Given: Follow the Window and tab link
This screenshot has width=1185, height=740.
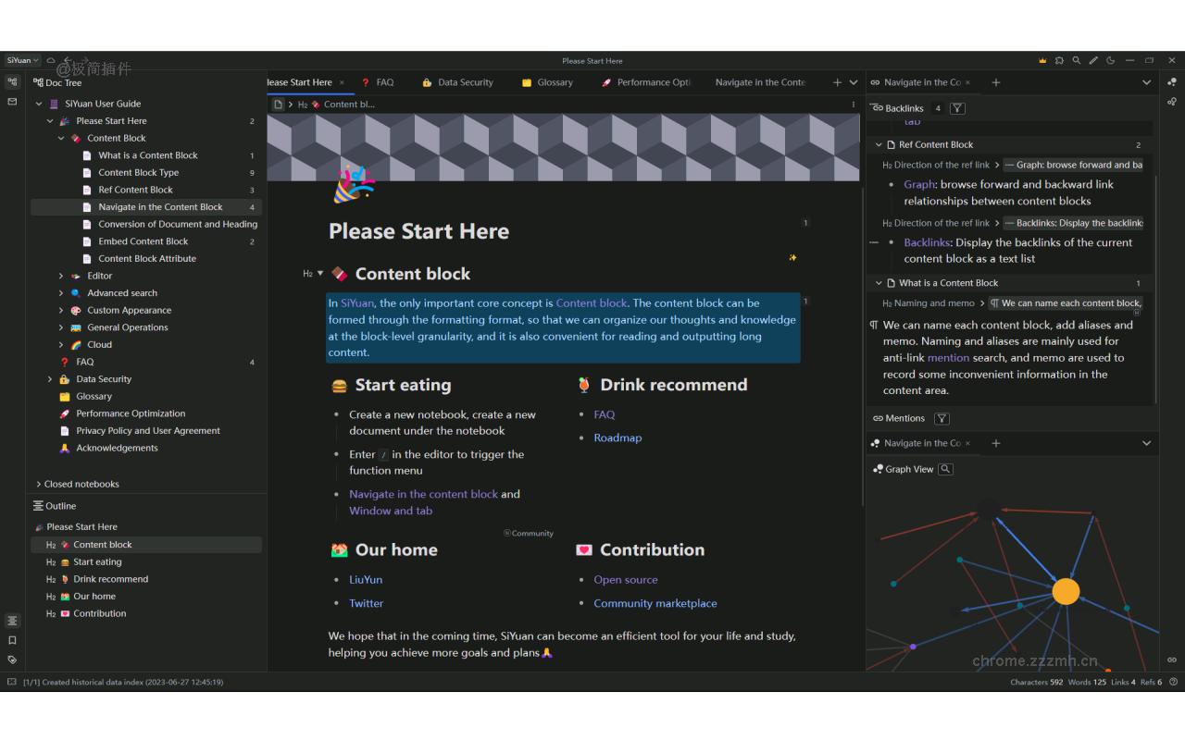Looking at the screenshot, I should point(391,511).
